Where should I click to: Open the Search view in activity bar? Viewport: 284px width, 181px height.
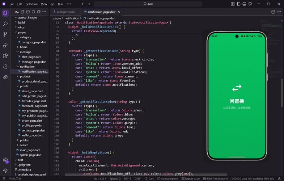click(5, 24)
